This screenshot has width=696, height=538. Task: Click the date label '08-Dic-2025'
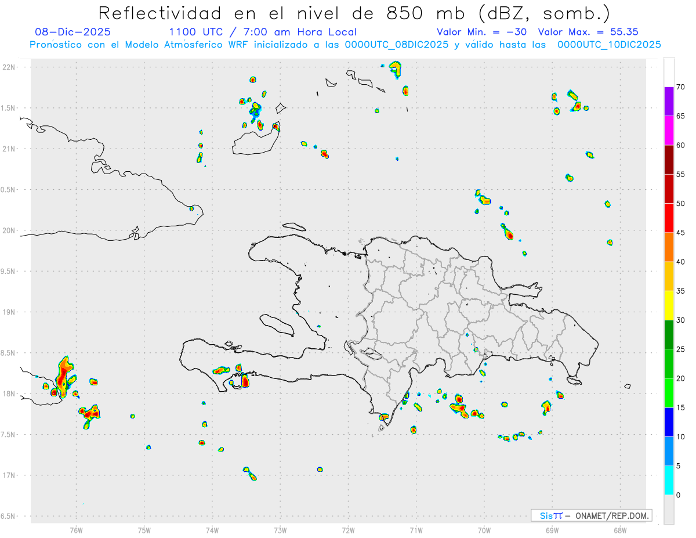pyautogui.click(x=72, y=32)
